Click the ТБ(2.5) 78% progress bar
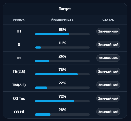Screen dimensions: 131x121 tap(62, 74)
